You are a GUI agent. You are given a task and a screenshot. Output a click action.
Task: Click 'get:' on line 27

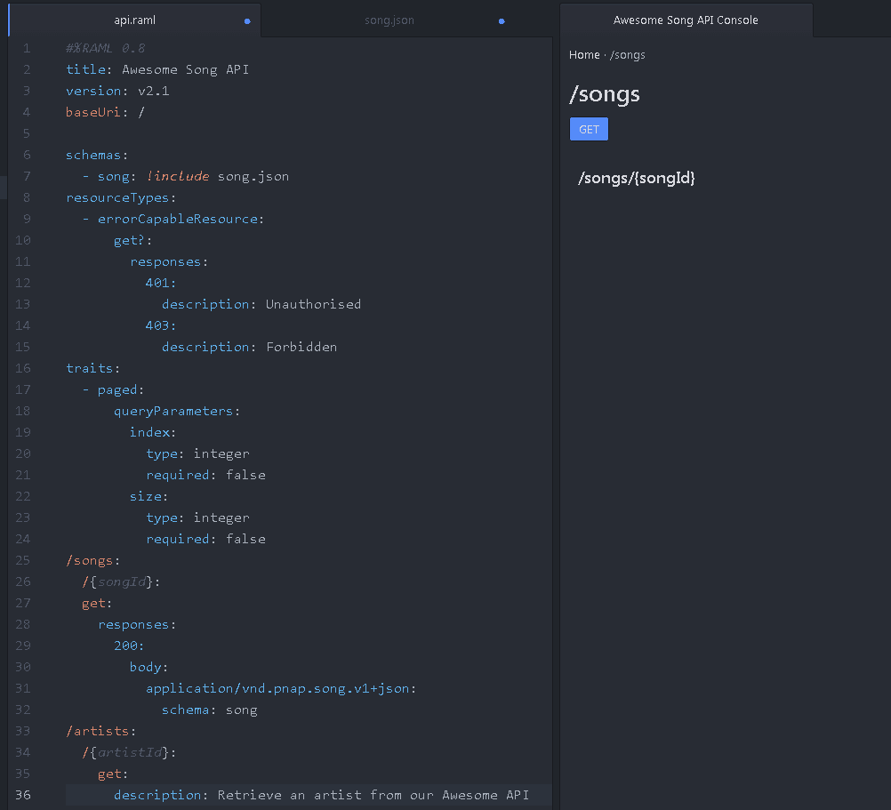pyautogui.click(x=97, y=603)
